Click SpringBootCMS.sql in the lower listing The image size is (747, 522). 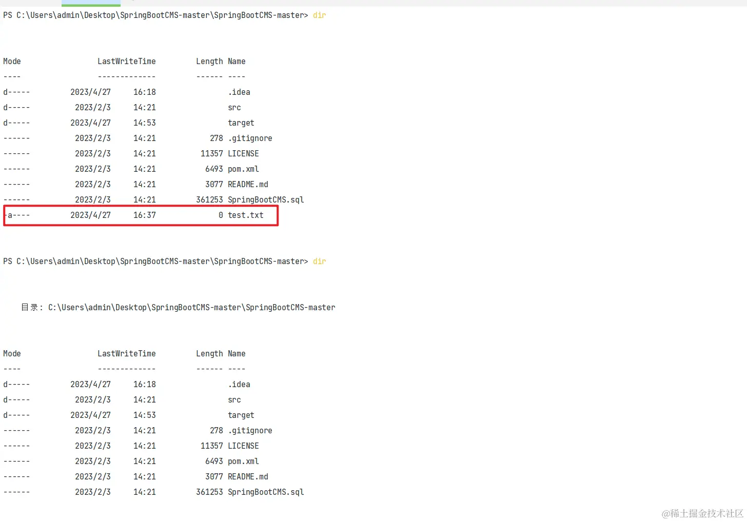pyautogui.click(x=266, y=492)
